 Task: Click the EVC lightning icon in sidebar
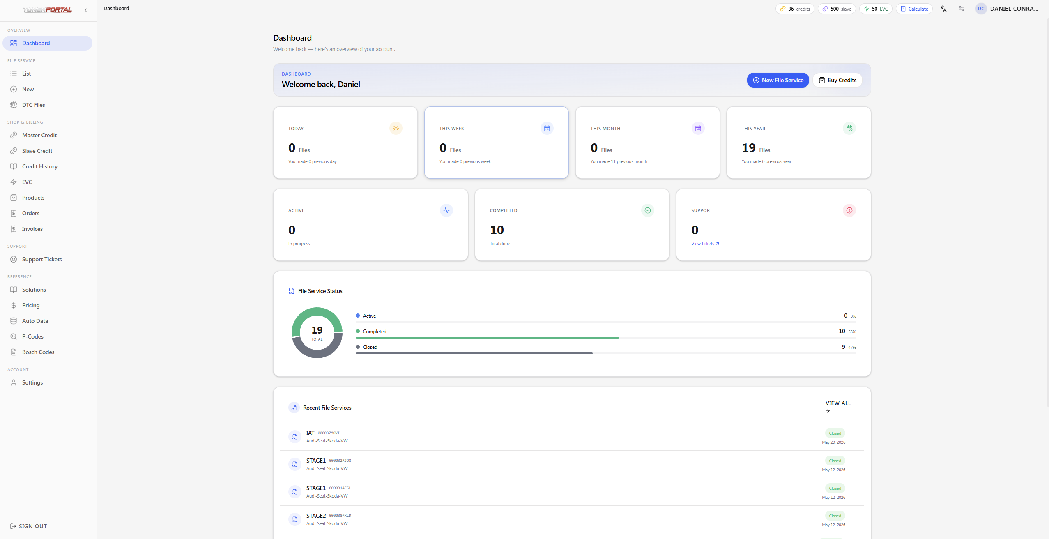(14, 182)
